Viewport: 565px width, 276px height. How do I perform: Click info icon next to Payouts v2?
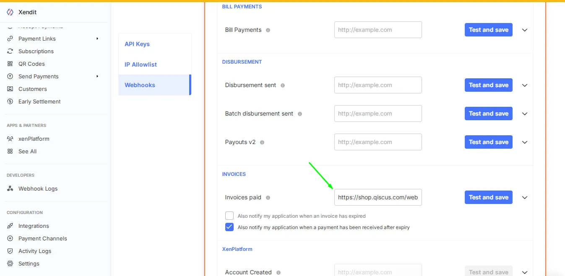click(x=262, y=142)
